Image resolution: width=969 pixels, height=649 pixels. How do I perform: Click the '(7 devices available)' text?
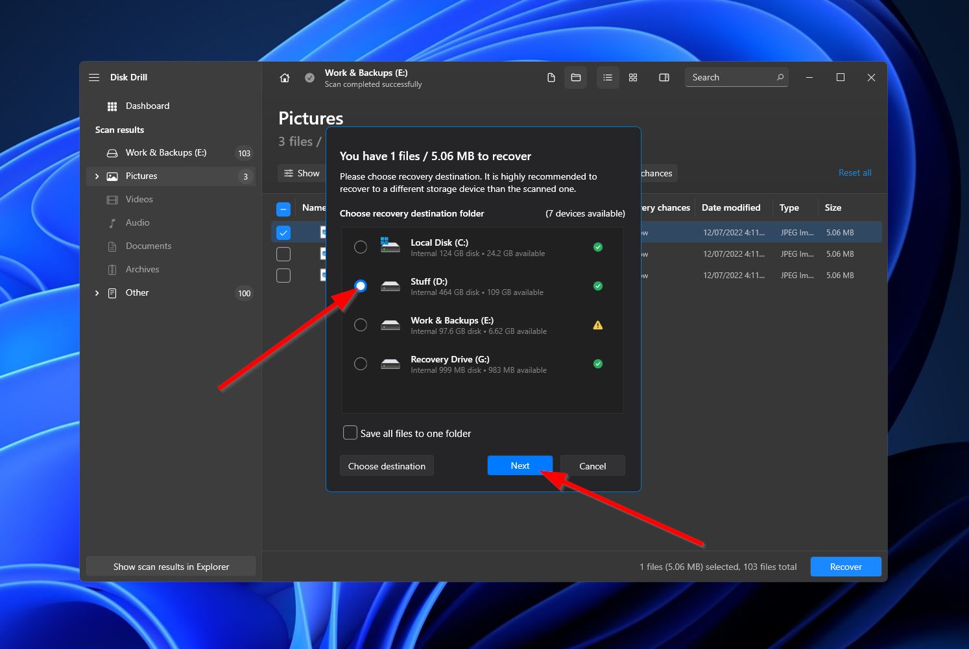(x=585, y=213)
